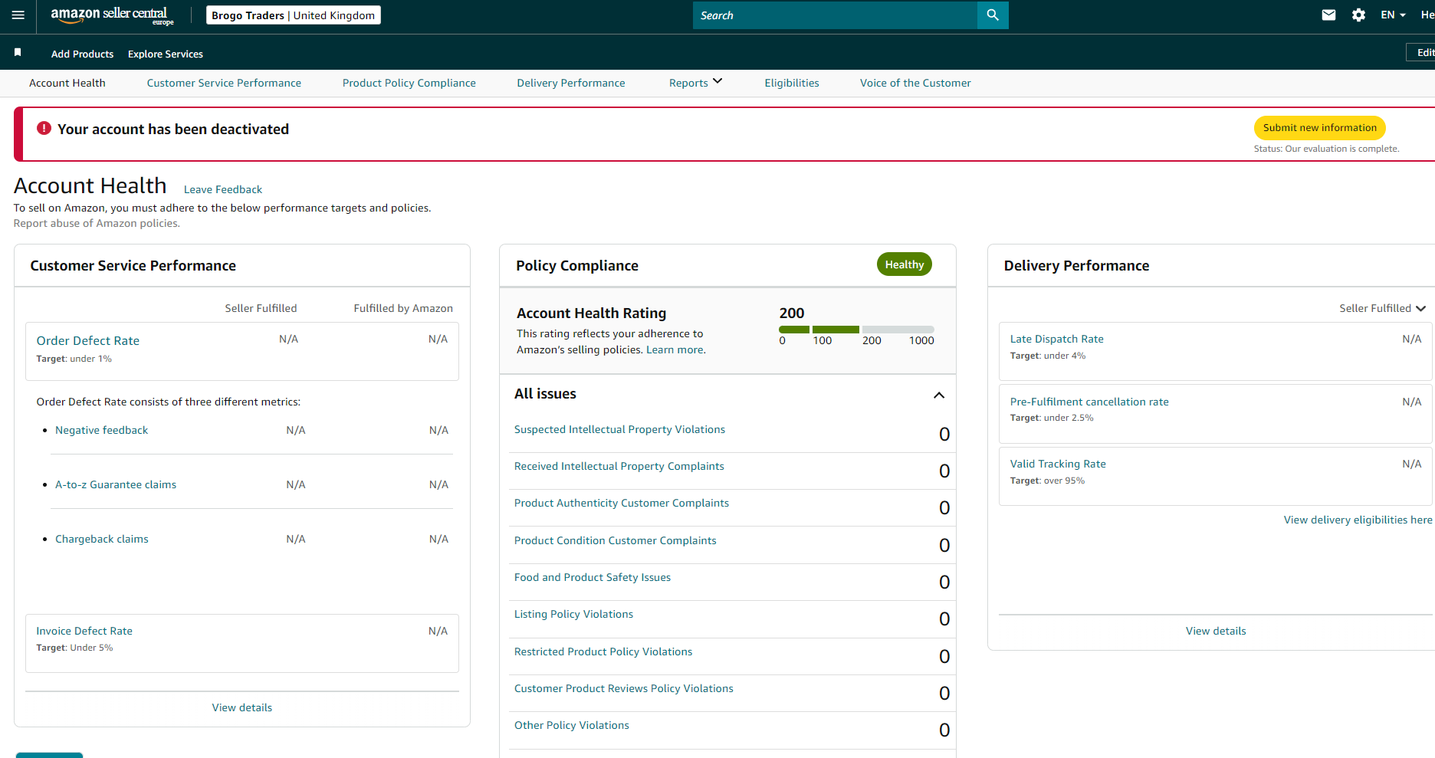Open the Voice of the Customer tab
The height and width of the screenshot is (758, 1435).
[x=915, y=83]
